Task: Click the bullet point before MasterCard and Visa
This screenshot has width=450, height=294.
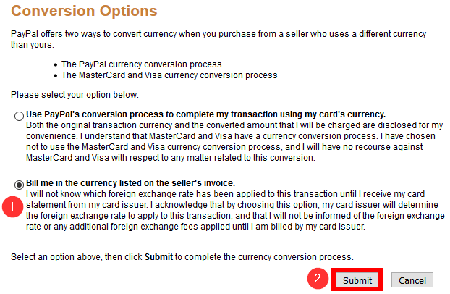Action: [x=56, y=75]
